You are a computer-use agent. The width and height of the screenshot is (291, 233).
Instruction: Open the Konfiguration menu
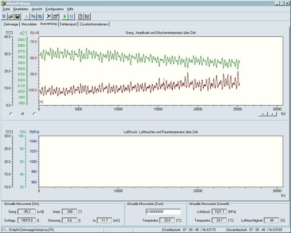coord(55,9)
